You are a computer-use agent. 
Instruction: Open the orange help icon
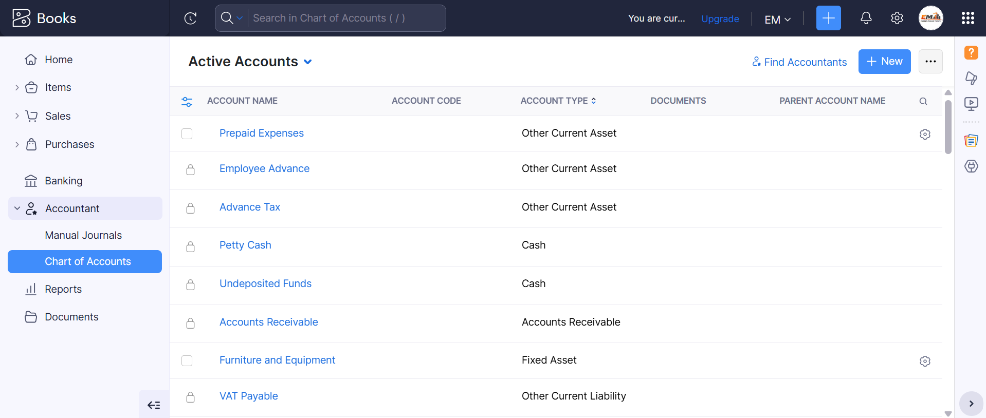point(971,52)
